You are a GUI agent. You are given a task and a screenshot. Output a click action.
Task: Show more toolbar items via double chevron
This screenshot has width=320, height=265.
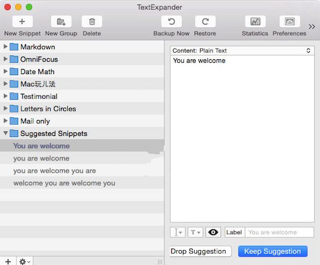coord(312,27)
